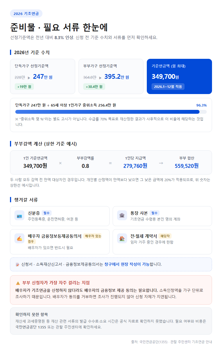Click the 필수 tag next to 통장 사본
This screenshot has height=359, width=222.
tap(155, 213)
